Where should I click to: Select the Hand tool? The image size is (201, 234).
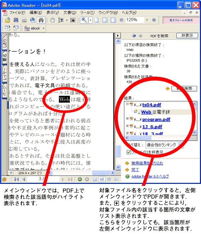tap(52, 20)
